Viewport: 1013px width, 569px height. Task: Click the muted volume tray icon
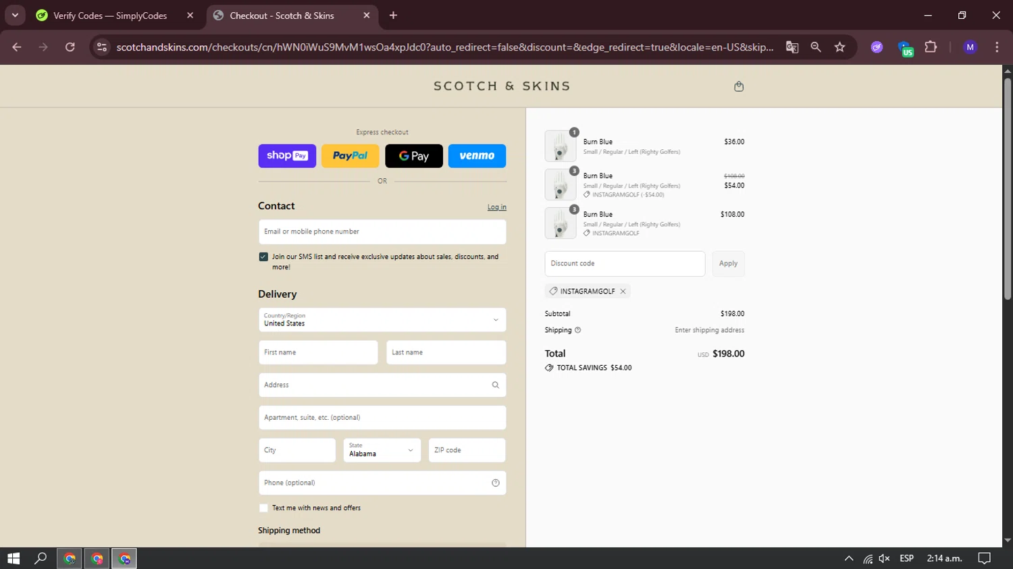884,558
